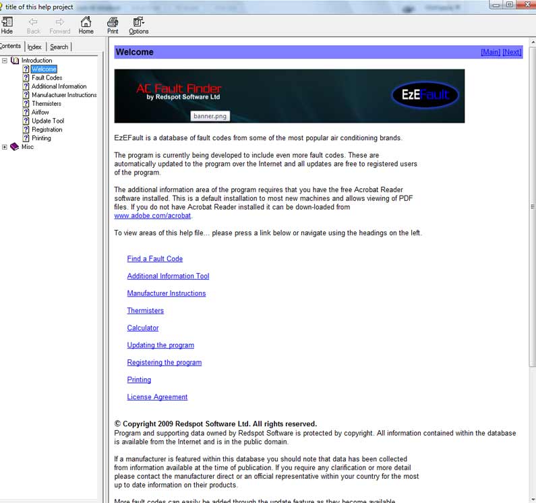
Task: Click the Back arrow icon
Action: [33, 22]
